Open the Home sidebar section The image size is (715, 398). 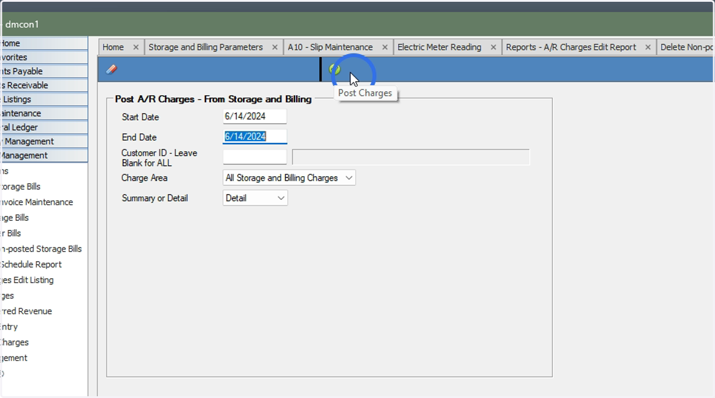click(x=43, y=43)
